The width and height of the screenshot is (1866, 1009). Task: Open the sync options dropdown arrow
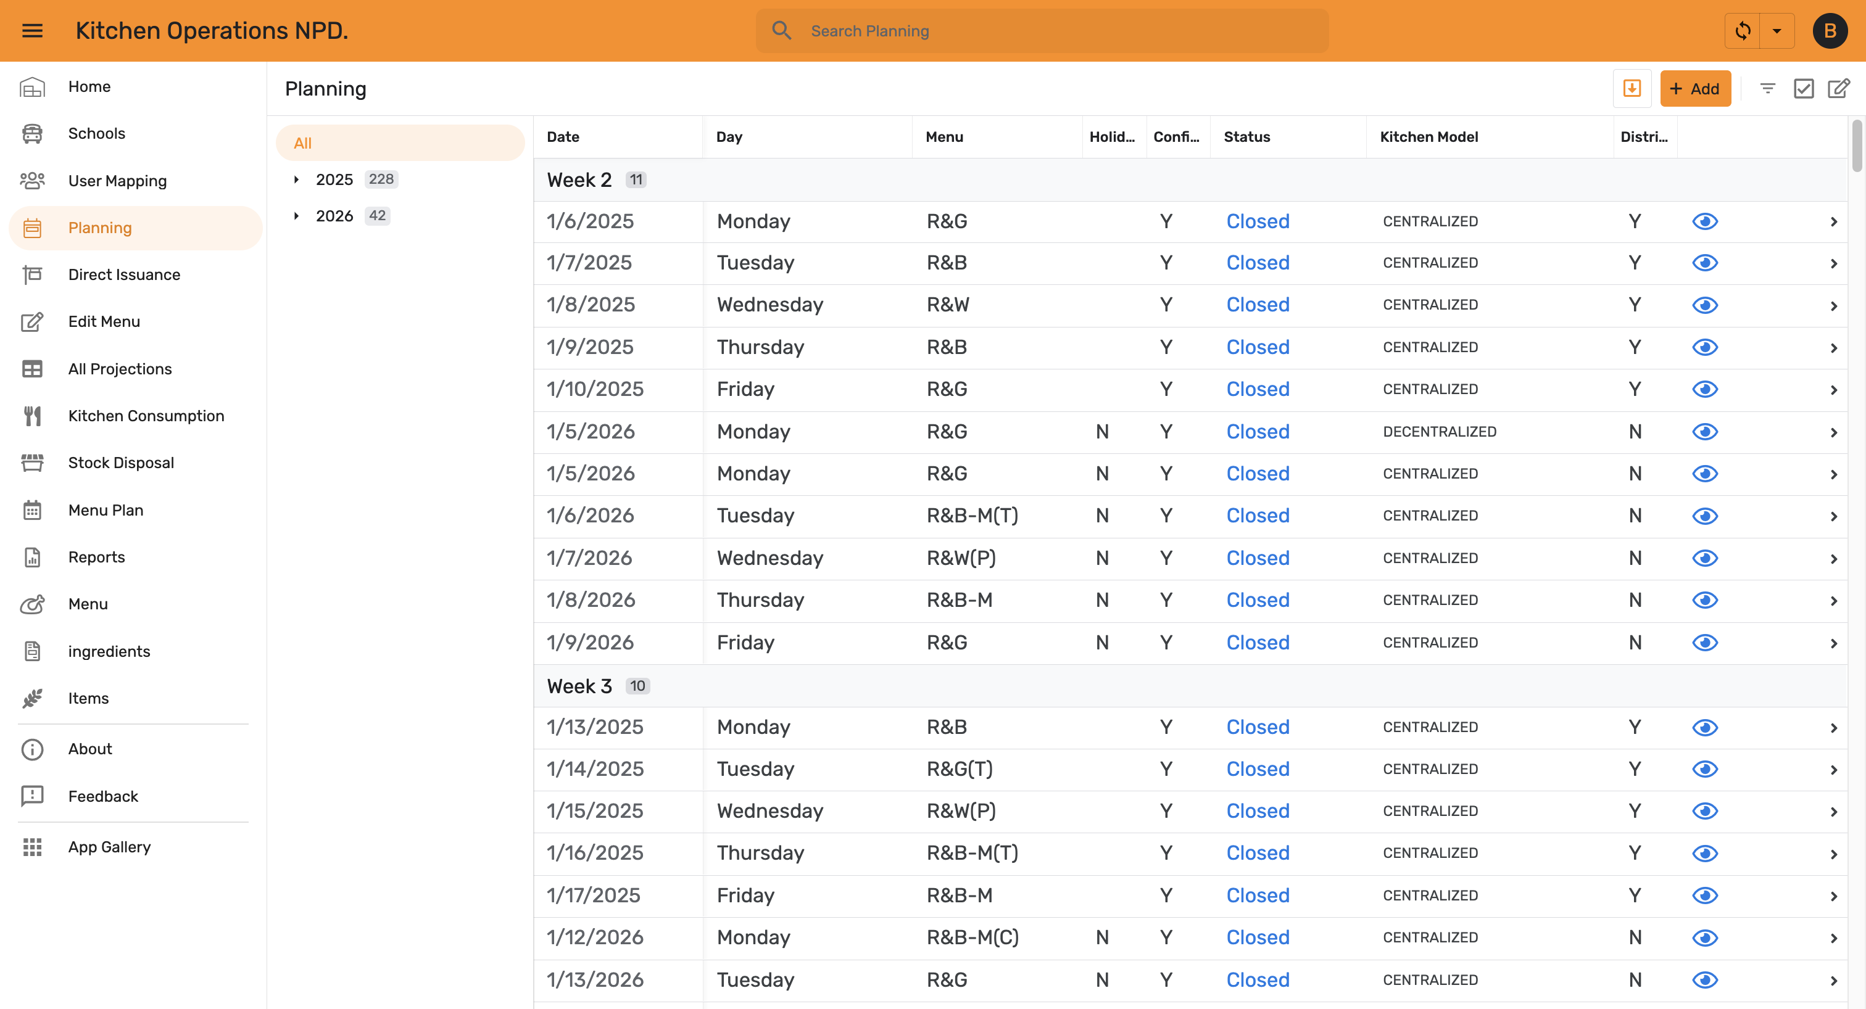1777,30
